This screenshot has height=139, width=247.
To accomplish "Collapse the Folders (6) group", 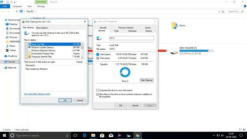I will pyautogui.click(x=31, y=18).
